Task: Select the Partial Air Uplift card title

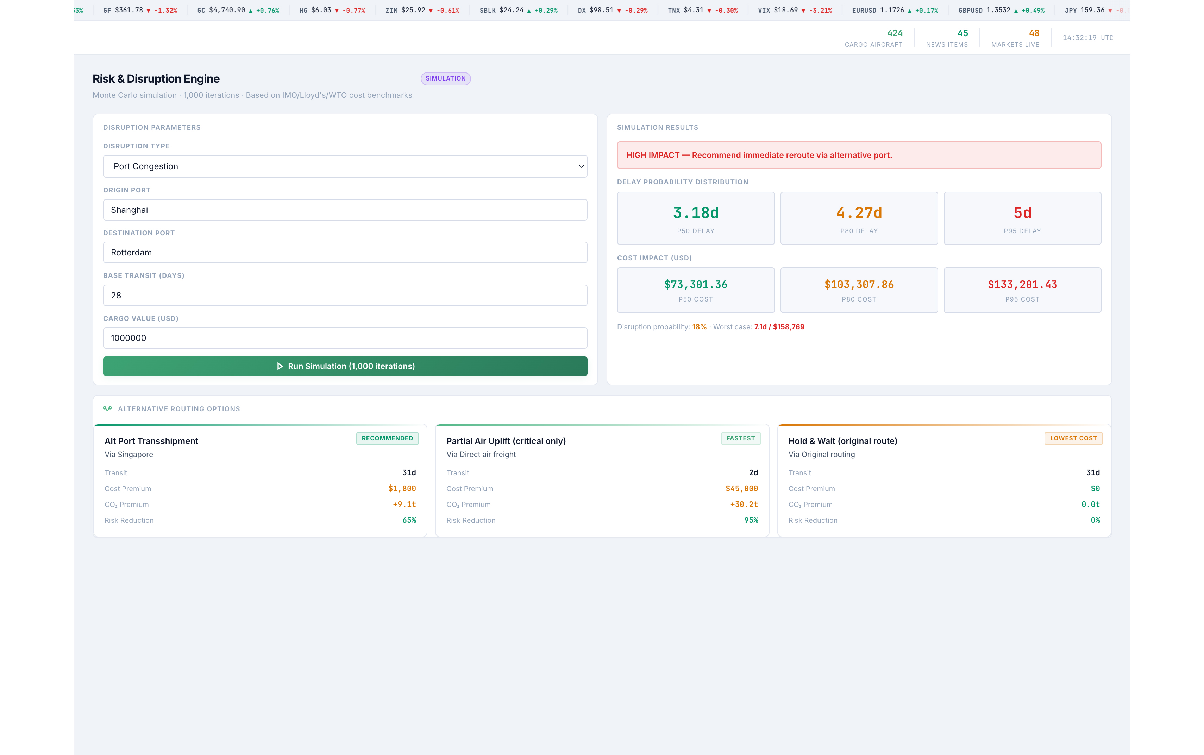Action: (506, 441)
